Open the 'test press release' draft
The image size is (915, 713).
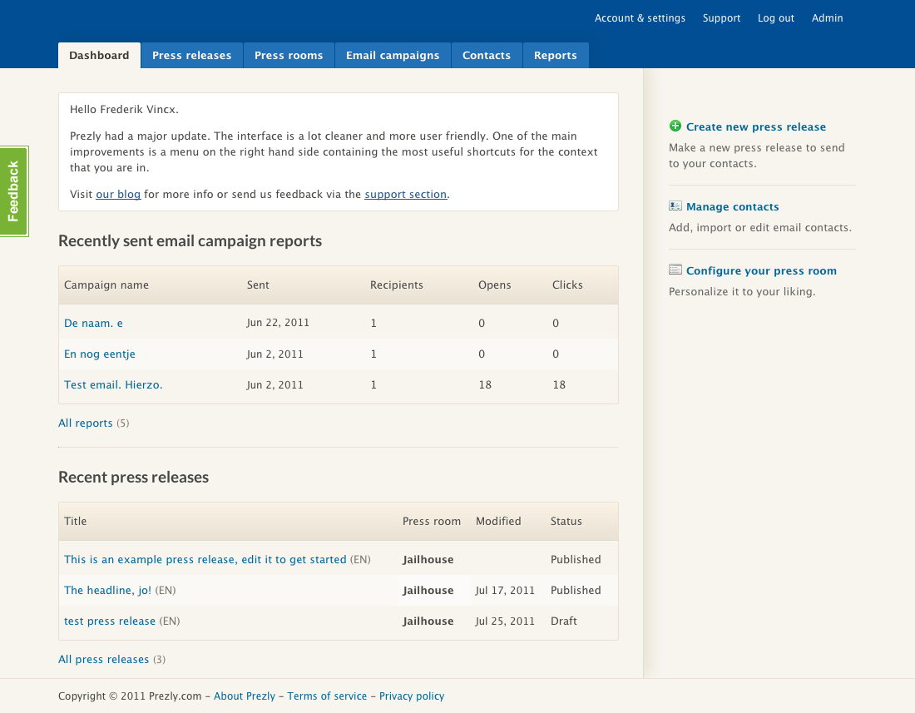110,621
